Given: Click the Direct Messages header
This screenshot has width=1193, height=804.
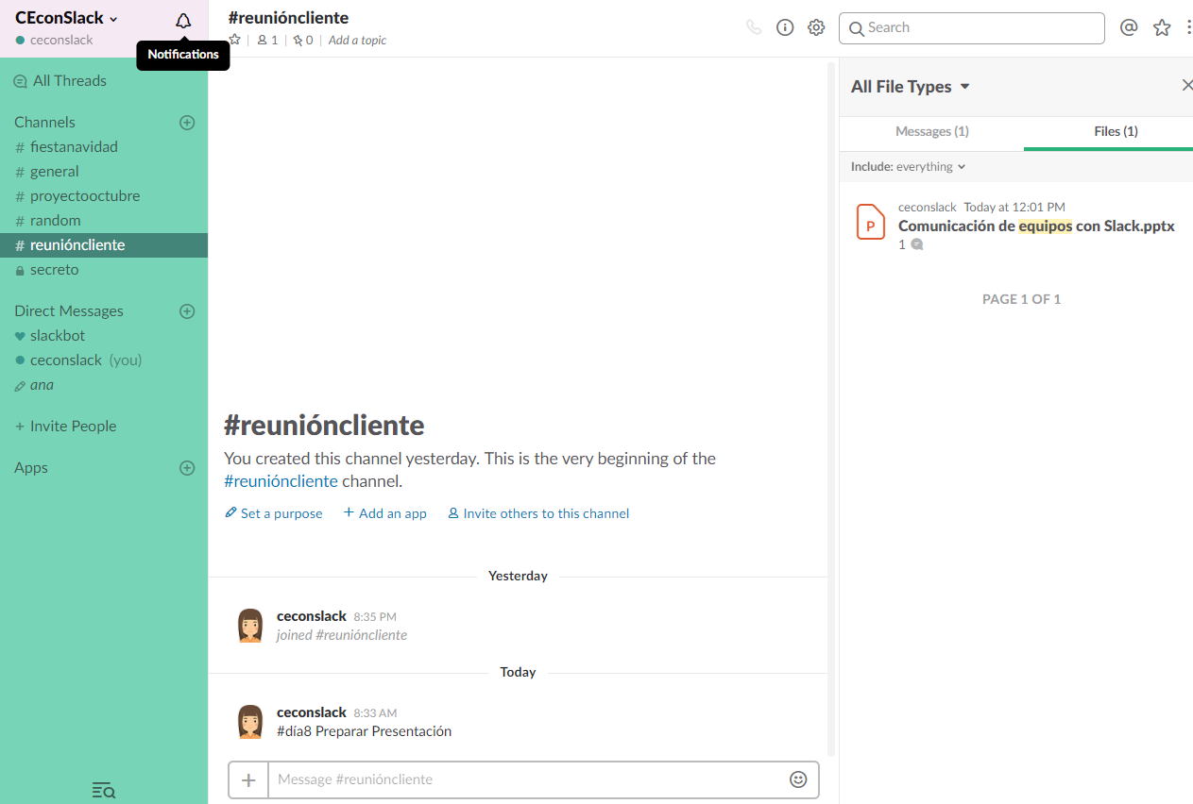Looking at the screenshot, I should 69,310.
